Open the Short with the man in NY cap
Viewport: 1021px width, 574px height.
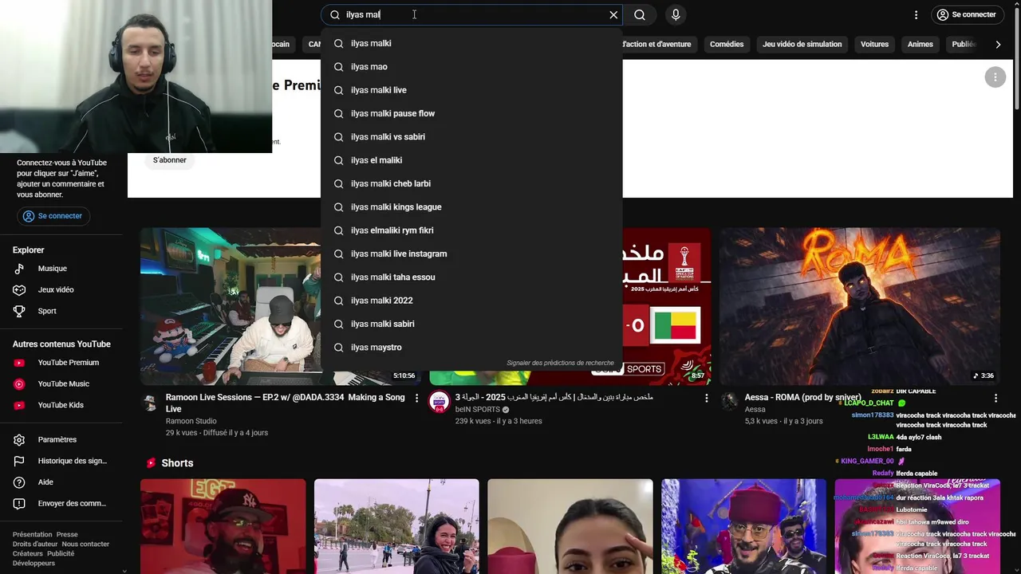(223, 526)
